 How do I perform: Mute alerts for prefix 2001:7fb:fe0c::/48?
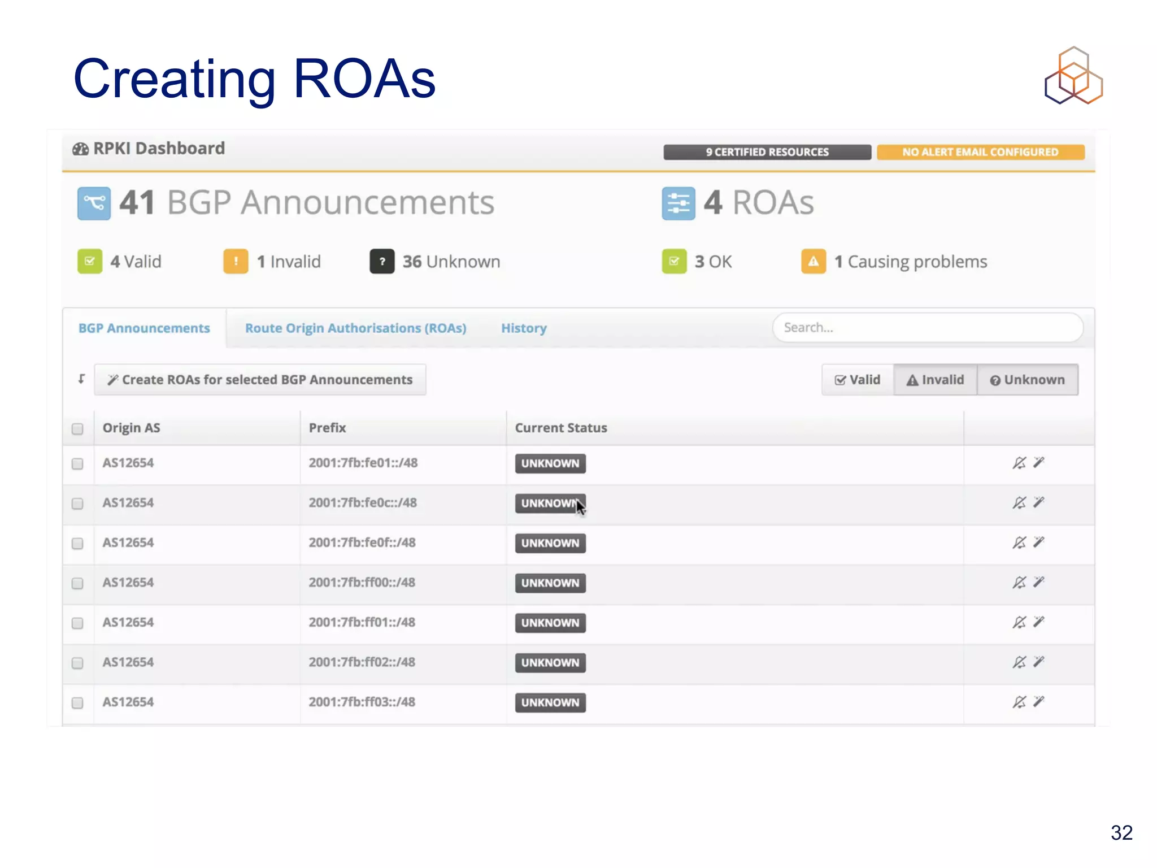tap(1019, 503)
